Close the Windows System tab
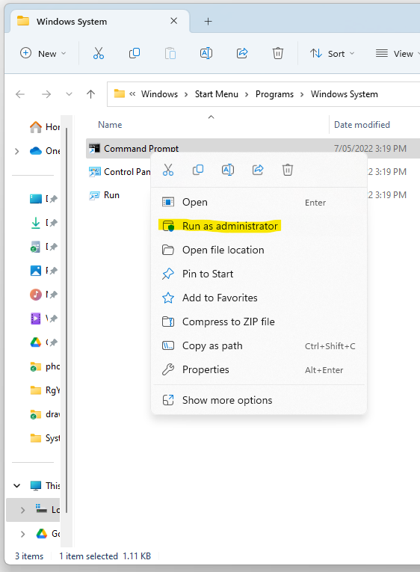420x572 pixels. pyautogui.click(x=174, y=21)
